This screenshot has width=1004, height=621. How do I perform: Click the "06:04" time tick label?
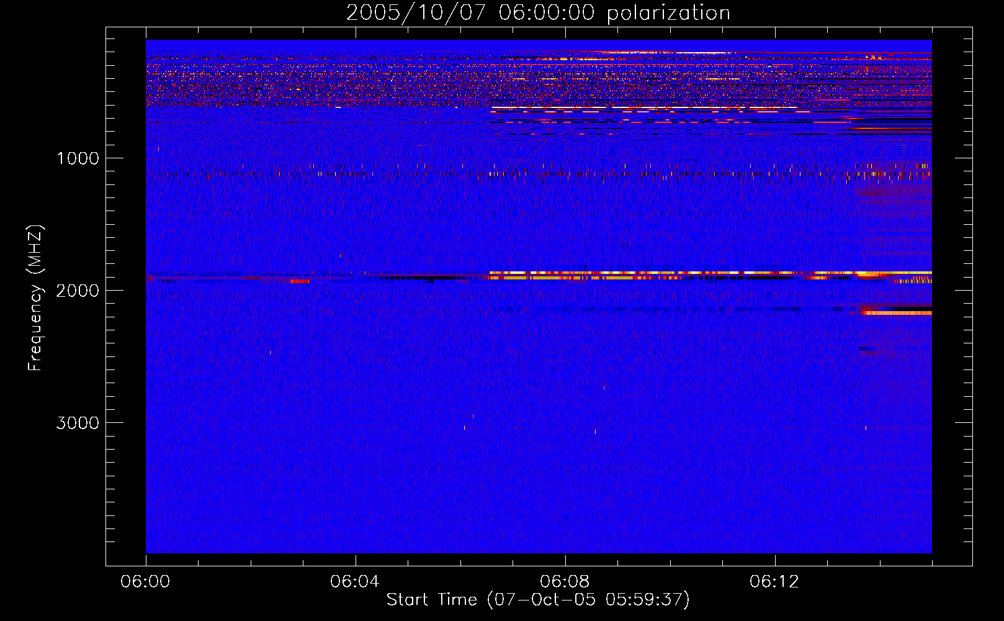[355, 582]
